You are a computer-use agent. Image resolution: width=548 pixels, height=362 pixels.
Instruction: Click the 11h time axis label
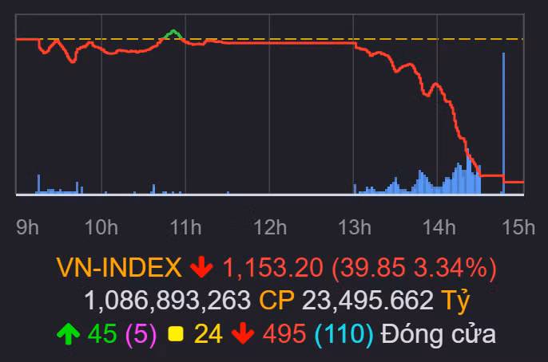tap(185, 227)
